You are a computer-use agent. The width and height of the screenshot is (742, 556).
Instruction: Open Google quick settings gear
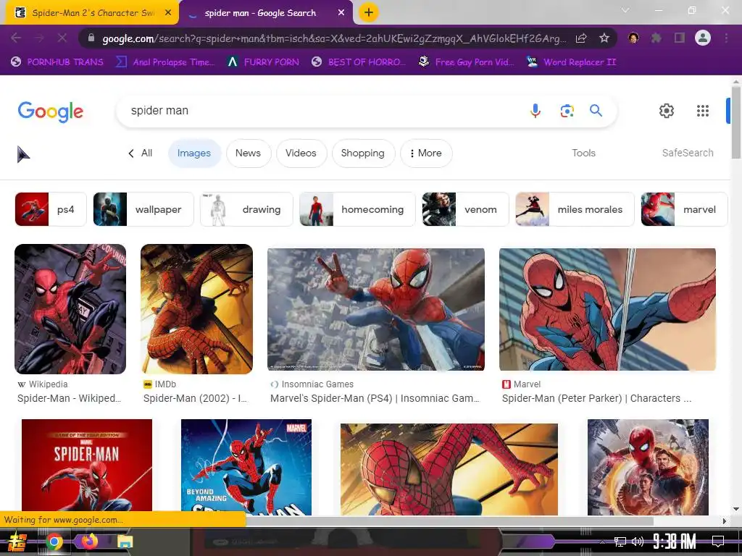tap(667, 111)
